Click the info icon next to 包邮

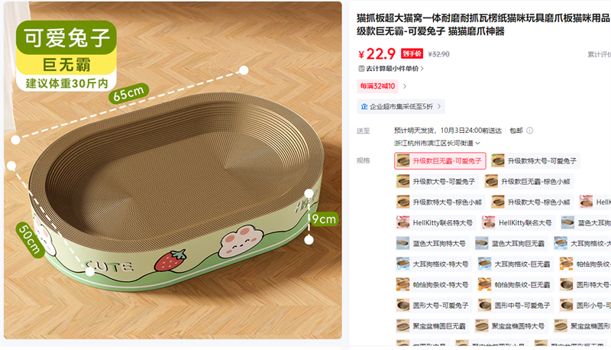(x=529, y=131)
